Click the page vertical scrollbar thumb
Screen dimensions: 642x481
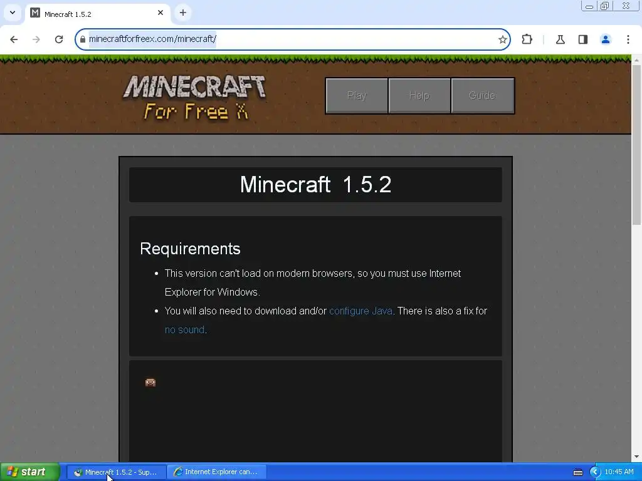tap(636, 145)
